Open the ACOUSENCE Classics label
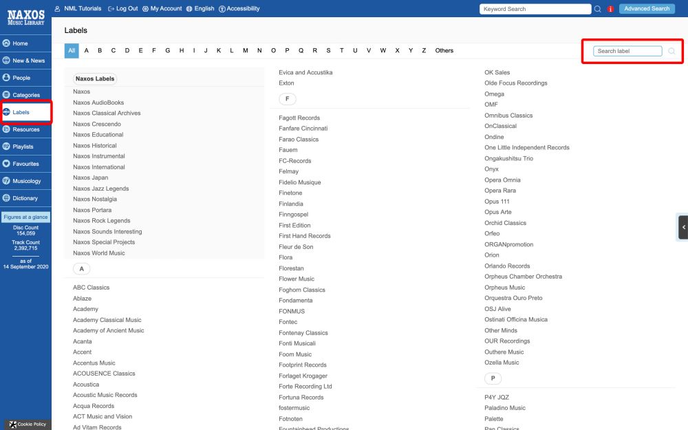Image resolution: width=688 pixels, height=430 pixels. coord(104,374)
